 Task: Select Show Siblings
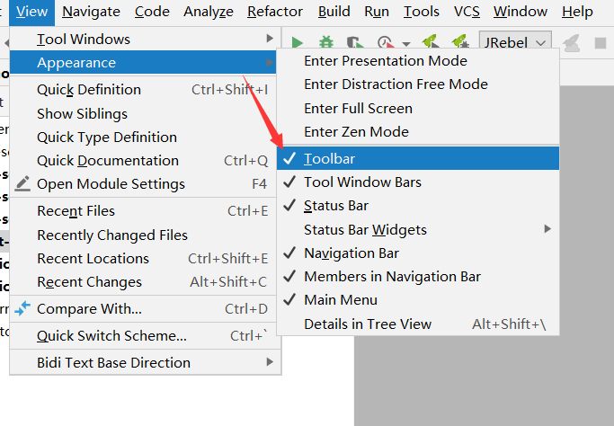pos(143,113)
